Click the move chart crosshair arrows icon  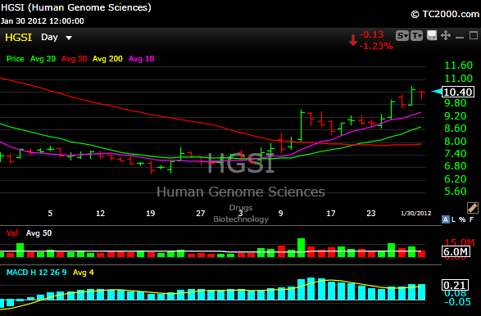pos(446,35)
